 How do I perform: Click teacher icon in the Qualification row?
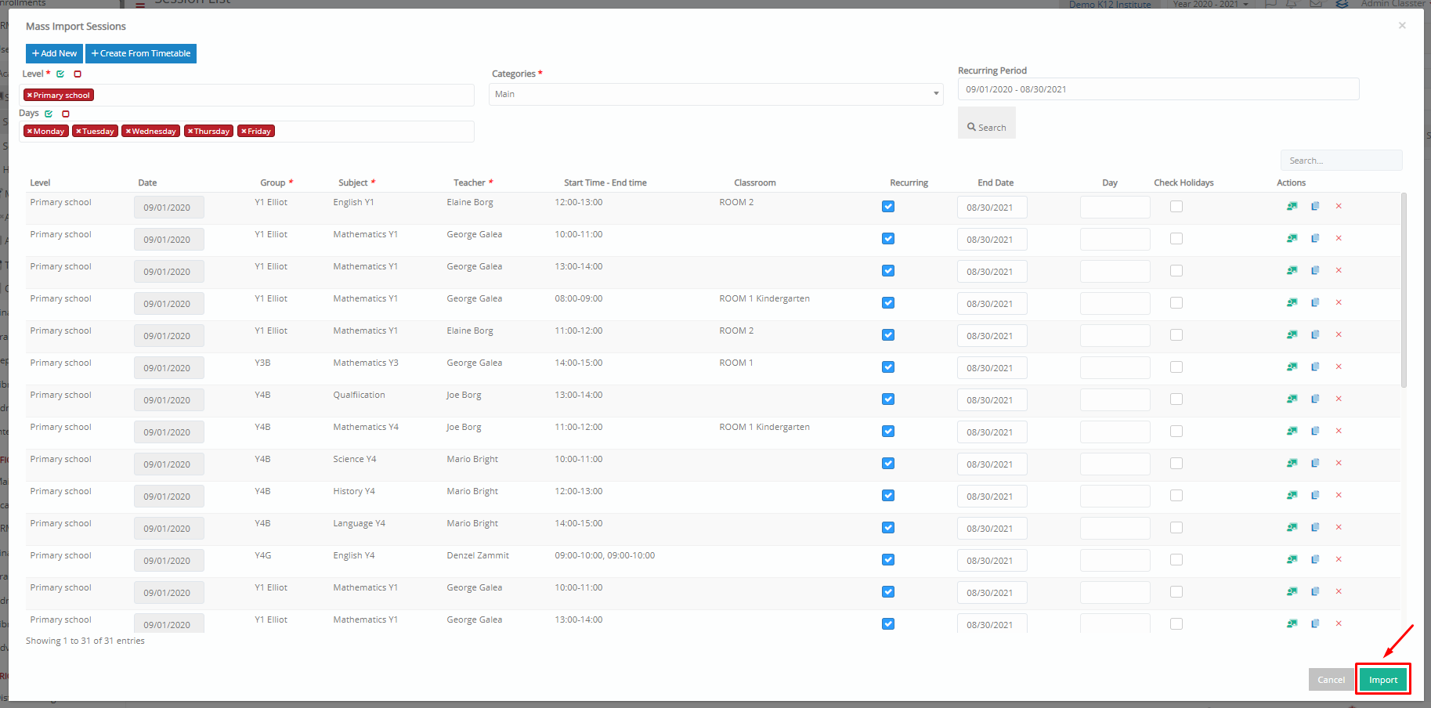[1292, 399]
